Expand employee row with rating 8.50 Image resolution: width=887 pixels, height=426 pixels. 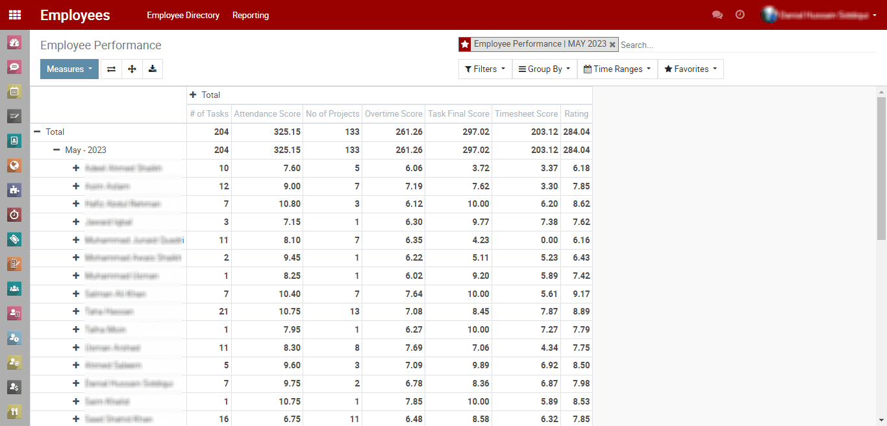tap(76, 365)
